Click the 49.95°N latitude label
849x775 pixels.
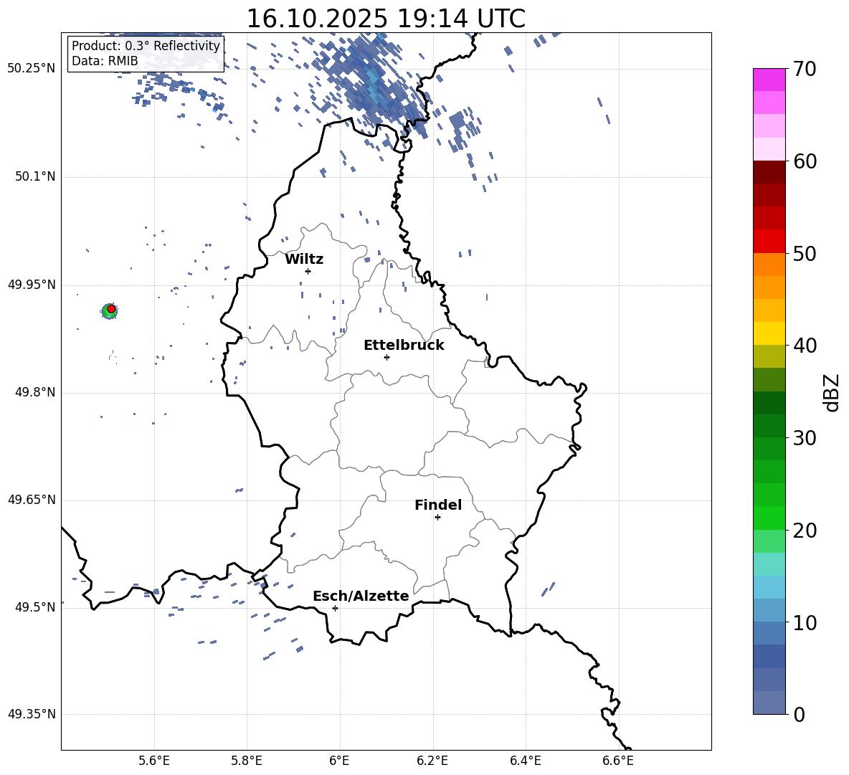point(32,285)
